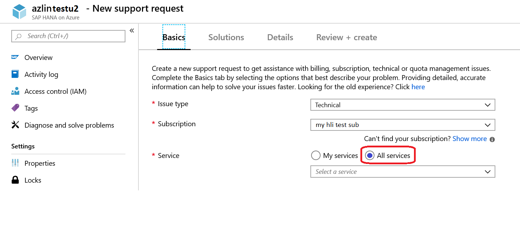Screen dimensions: 520x238
Task: Collapse the sidebar with the double chevron
Action: (x=132, y=31)
